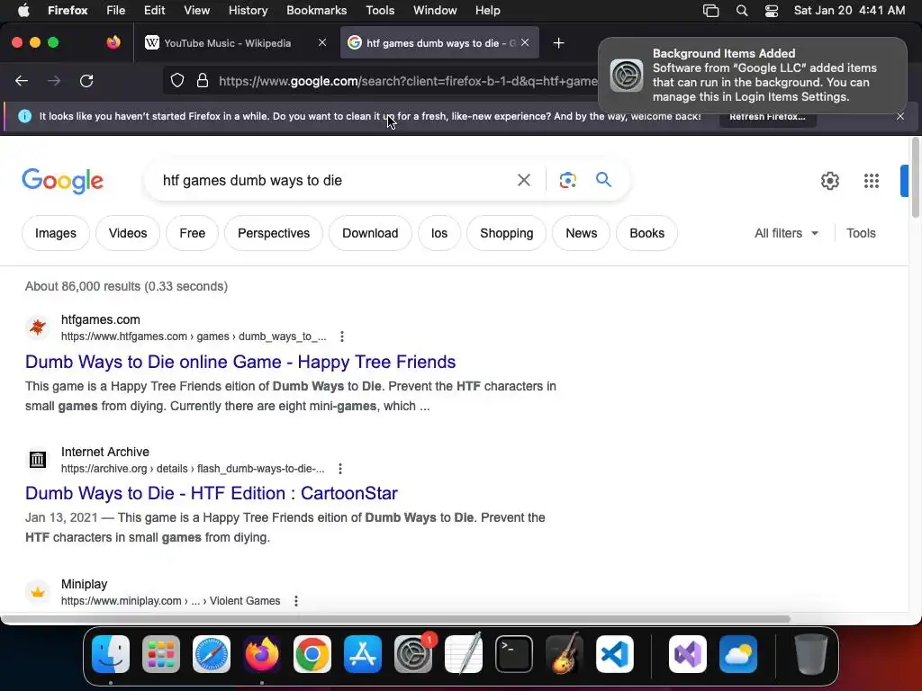Open TextEdit from the dock
The image size is (922, 691).
tap(464, 654)
